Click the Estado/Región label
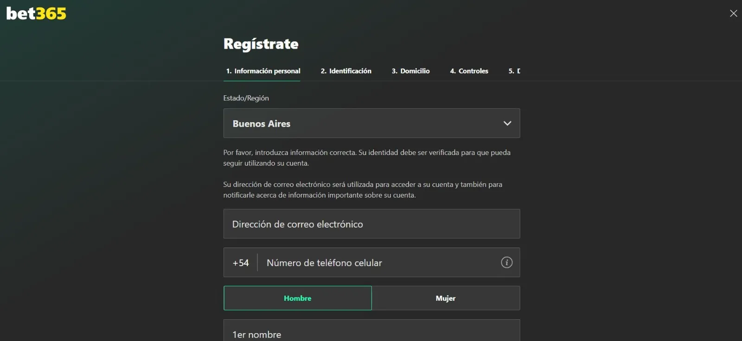 point(246,98)
